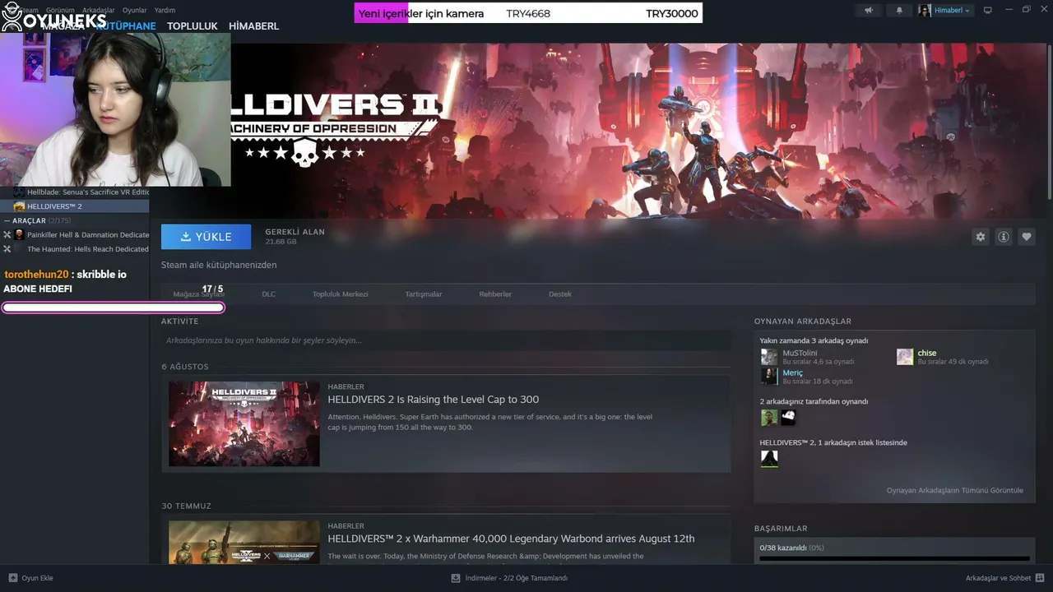Open the Yardım menu
1053x592 pixels.
(165, 10)
